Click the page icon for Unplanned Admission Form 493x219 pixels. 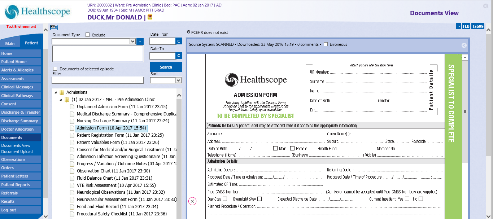[x=72, y=107]
